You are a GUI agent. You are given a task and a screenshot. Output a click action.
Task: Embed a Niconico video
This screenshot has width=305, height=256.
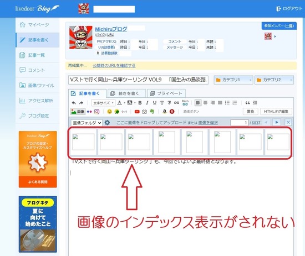(x=144, y=112)
